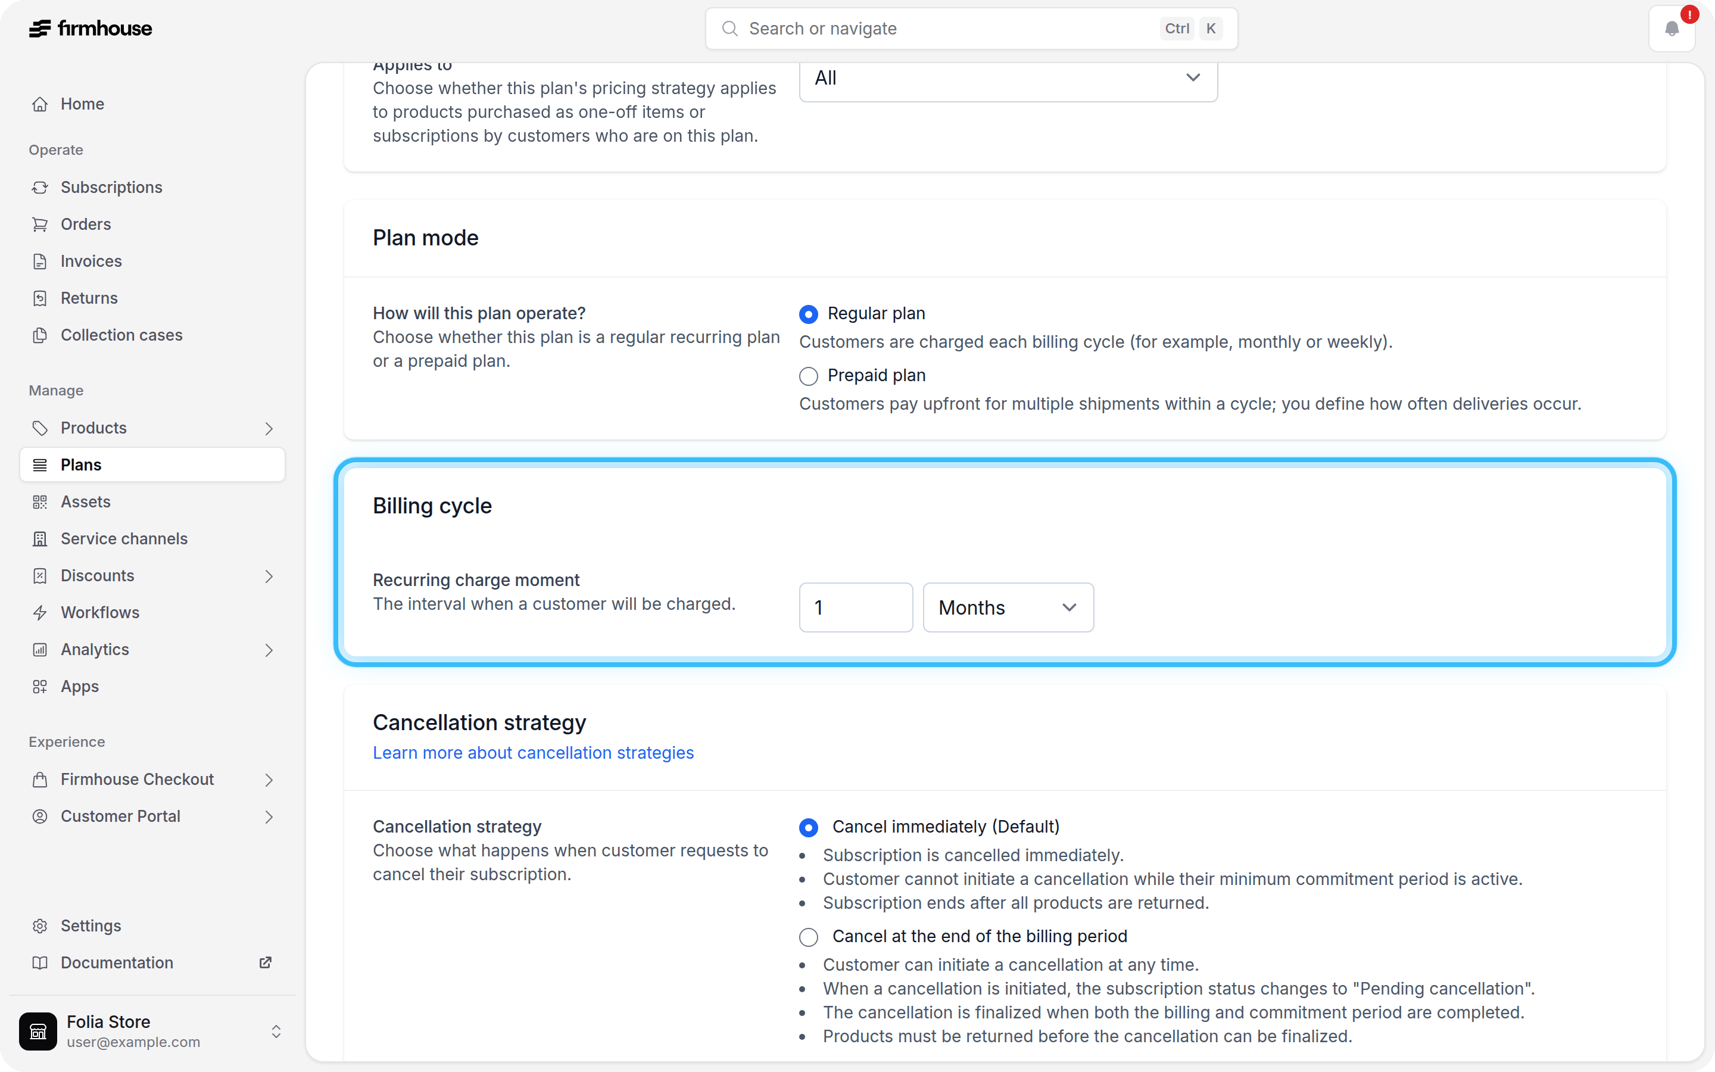Click the Workflows lightning bolt icon

[x=40, y=613]
